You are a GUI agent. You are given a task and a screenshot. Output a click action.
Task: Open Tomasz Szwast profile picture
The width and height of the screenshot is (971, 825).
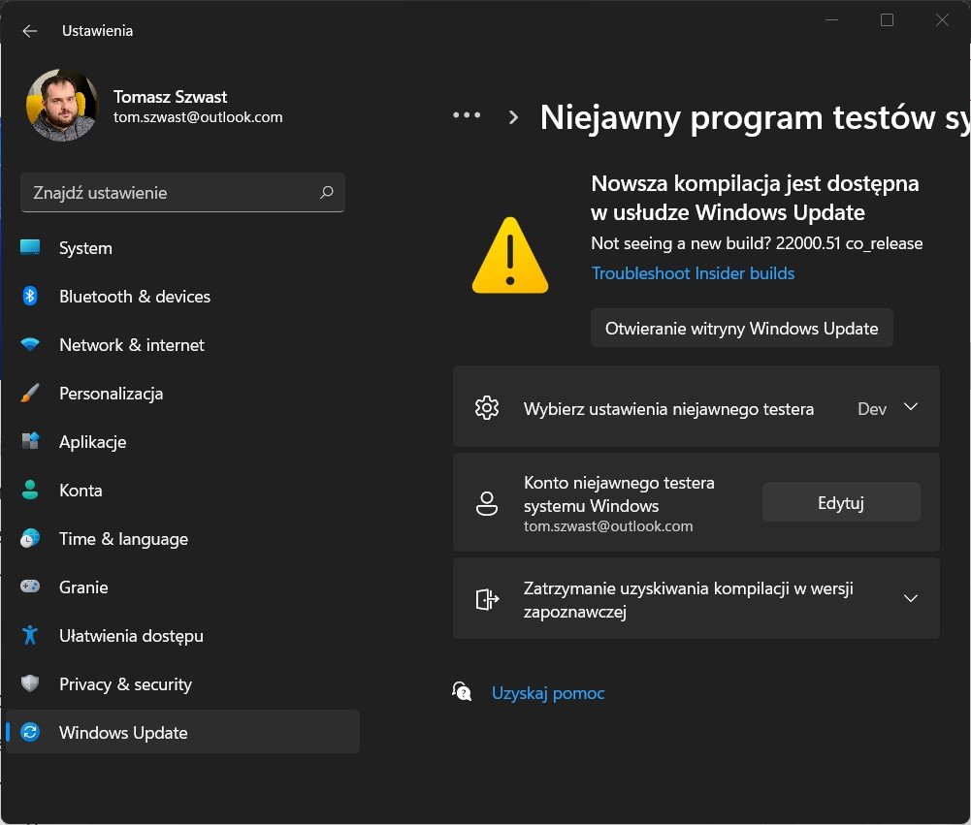pyautogui.click(x=62, y=106)
